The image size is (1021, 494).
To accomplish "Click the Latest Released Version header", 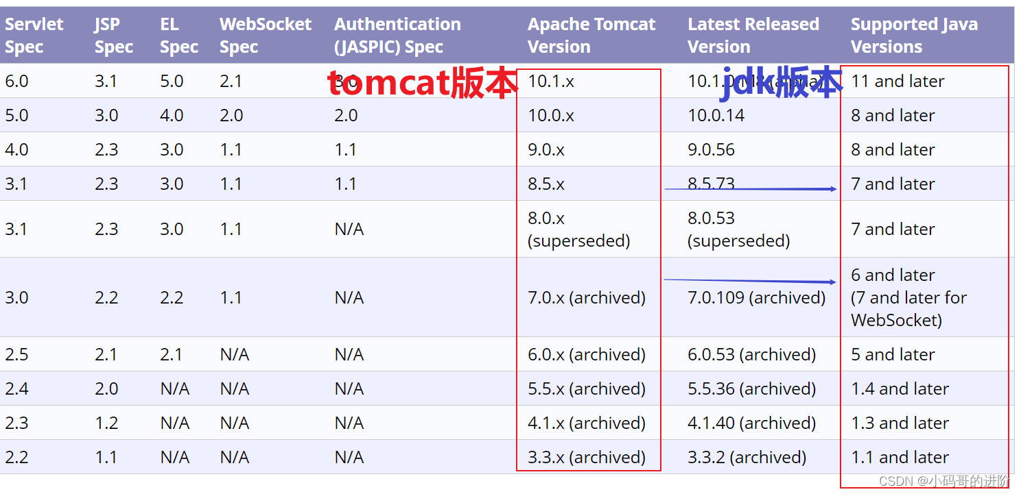I will (753, 36).
